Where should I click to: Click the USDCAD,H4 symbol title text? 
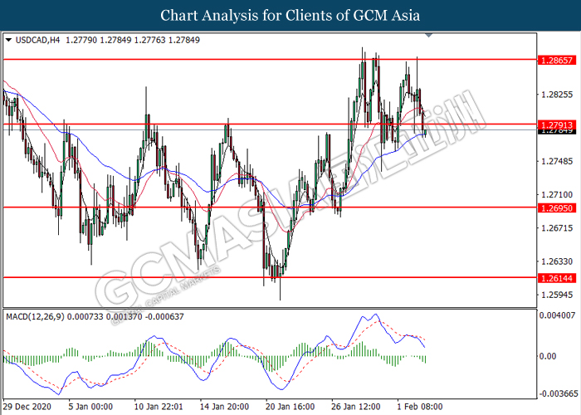[x=37, y=40]
